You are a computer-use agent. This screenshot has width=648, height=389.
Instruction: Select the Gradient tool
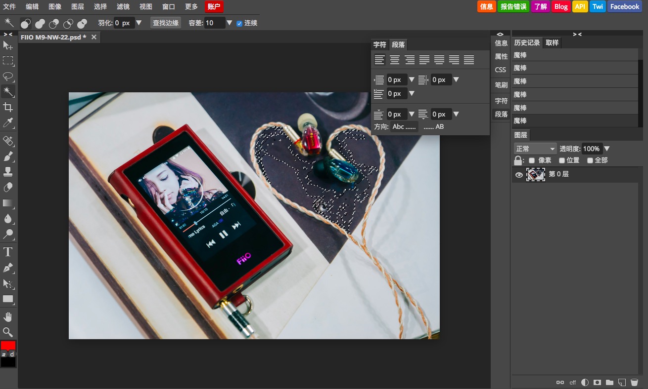(x=8, y=203)
